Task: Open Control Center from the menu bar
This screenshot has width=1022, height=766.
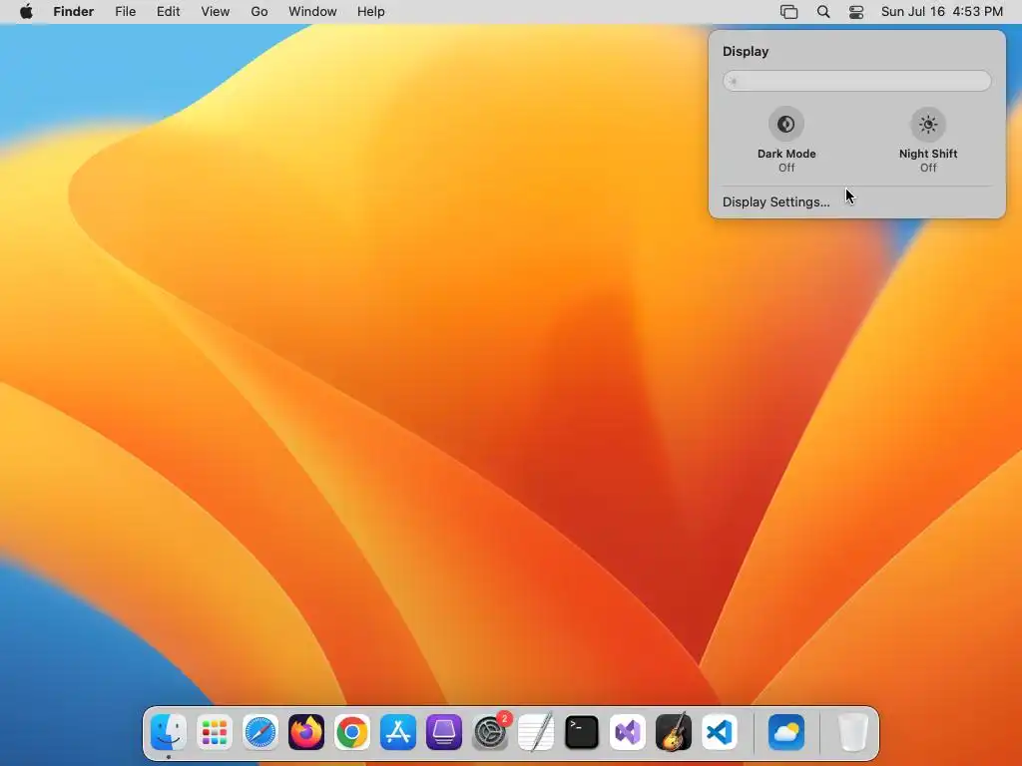Action: pos(856,12)
